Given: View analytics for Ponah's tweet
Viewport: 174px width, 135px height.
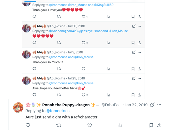Looking at the screenshot, I should coord(120,125).
